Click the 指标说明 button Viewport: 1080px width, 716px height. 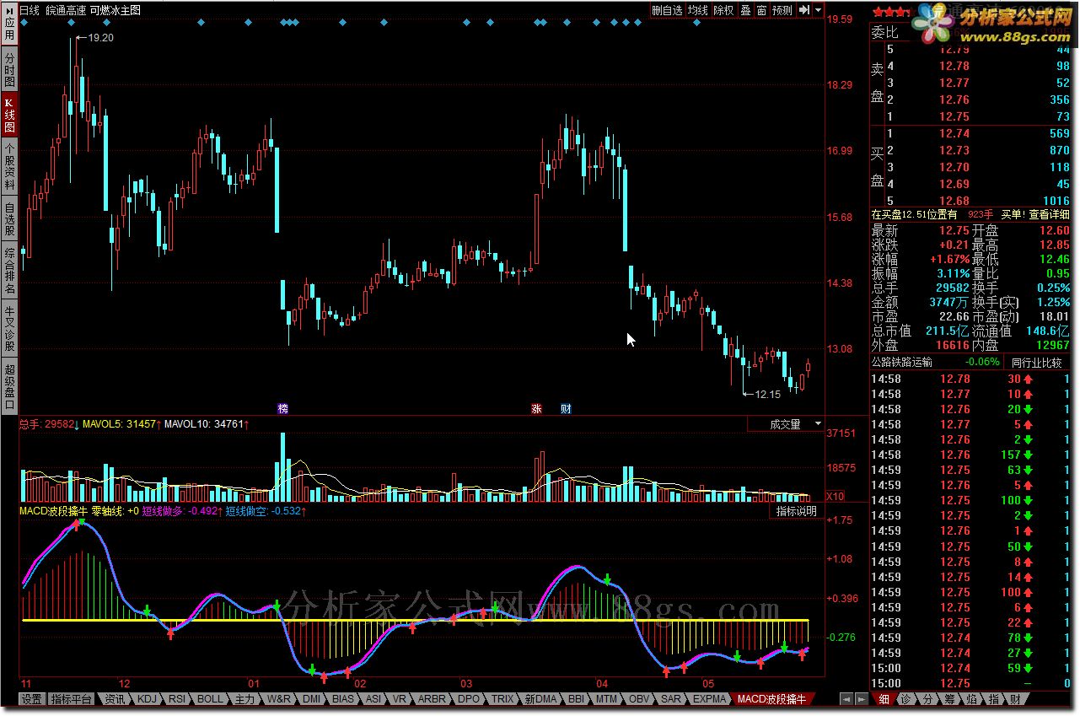tap(796, 511)
